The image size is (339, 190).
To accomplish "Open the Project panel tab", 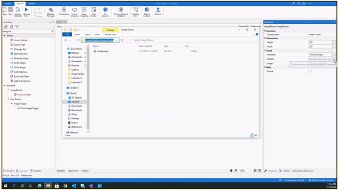I will click(8, 170).
